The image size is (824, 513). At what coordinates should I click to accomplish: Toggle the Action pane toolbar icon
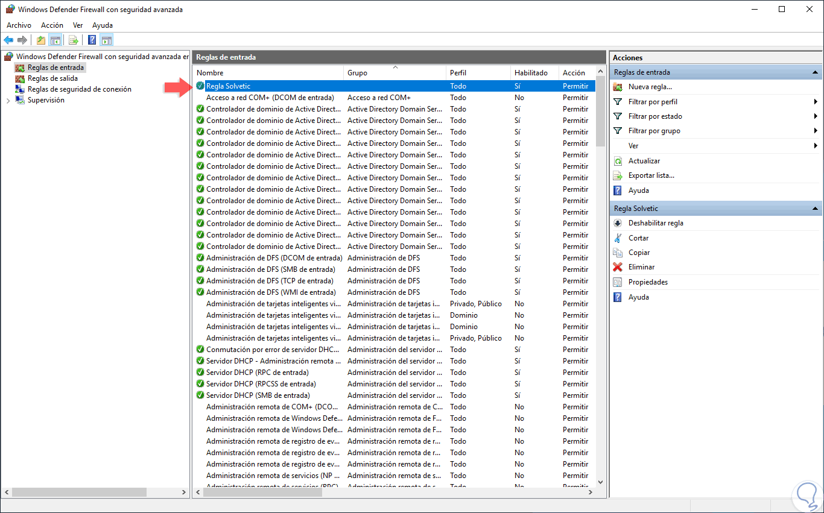(107, 40)
